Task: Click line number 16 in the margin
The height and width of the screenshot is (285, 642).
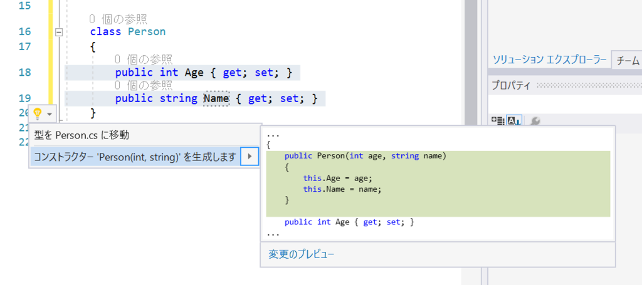Action: 24,31
